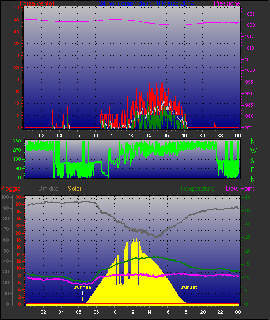The width and height of the screenshot is (270, 320).
Task: Click the 'Pressione' magenta axis label
Action: click(227, 3)
